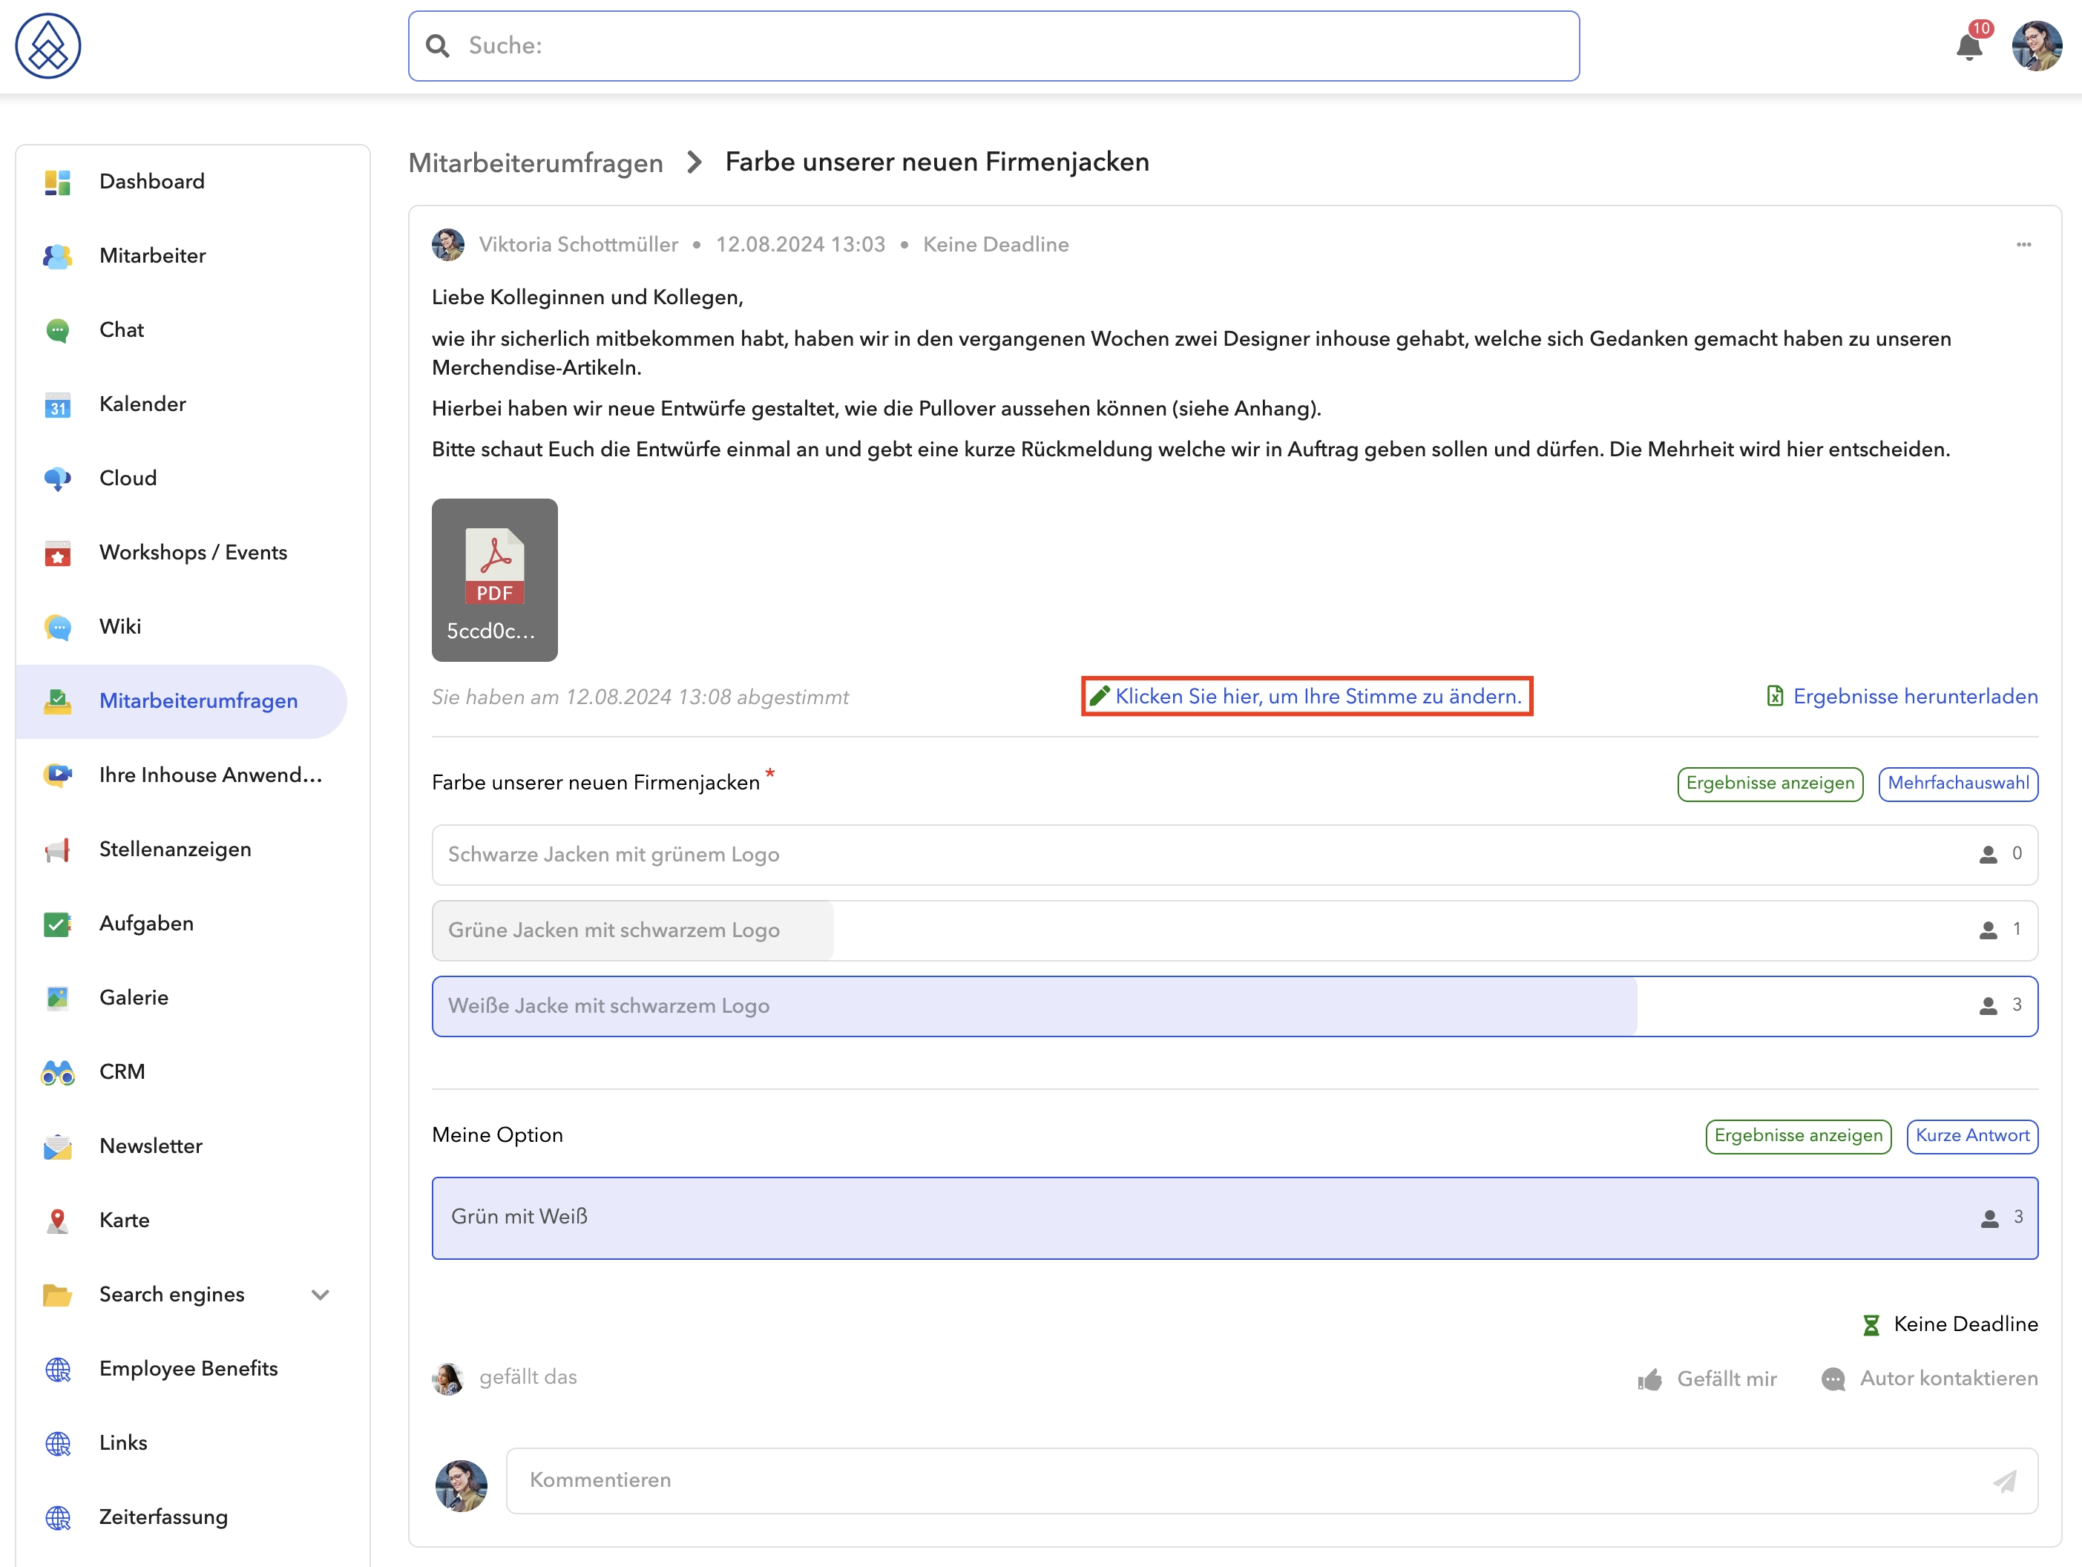Screen dimensions: 2082x1567
Task: Click the company logo icon
Action: click(48, 46)
